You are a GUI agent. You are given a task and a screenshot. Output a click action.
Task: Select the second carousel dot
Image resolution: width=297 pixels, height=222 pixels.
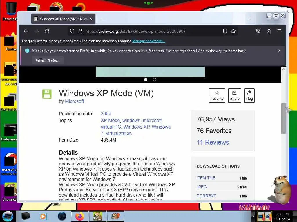155,80
